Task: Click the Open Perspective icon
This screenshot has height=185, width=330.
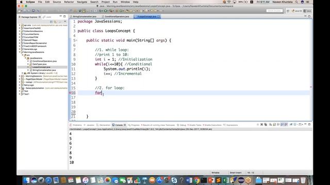Action: point(288,11)
